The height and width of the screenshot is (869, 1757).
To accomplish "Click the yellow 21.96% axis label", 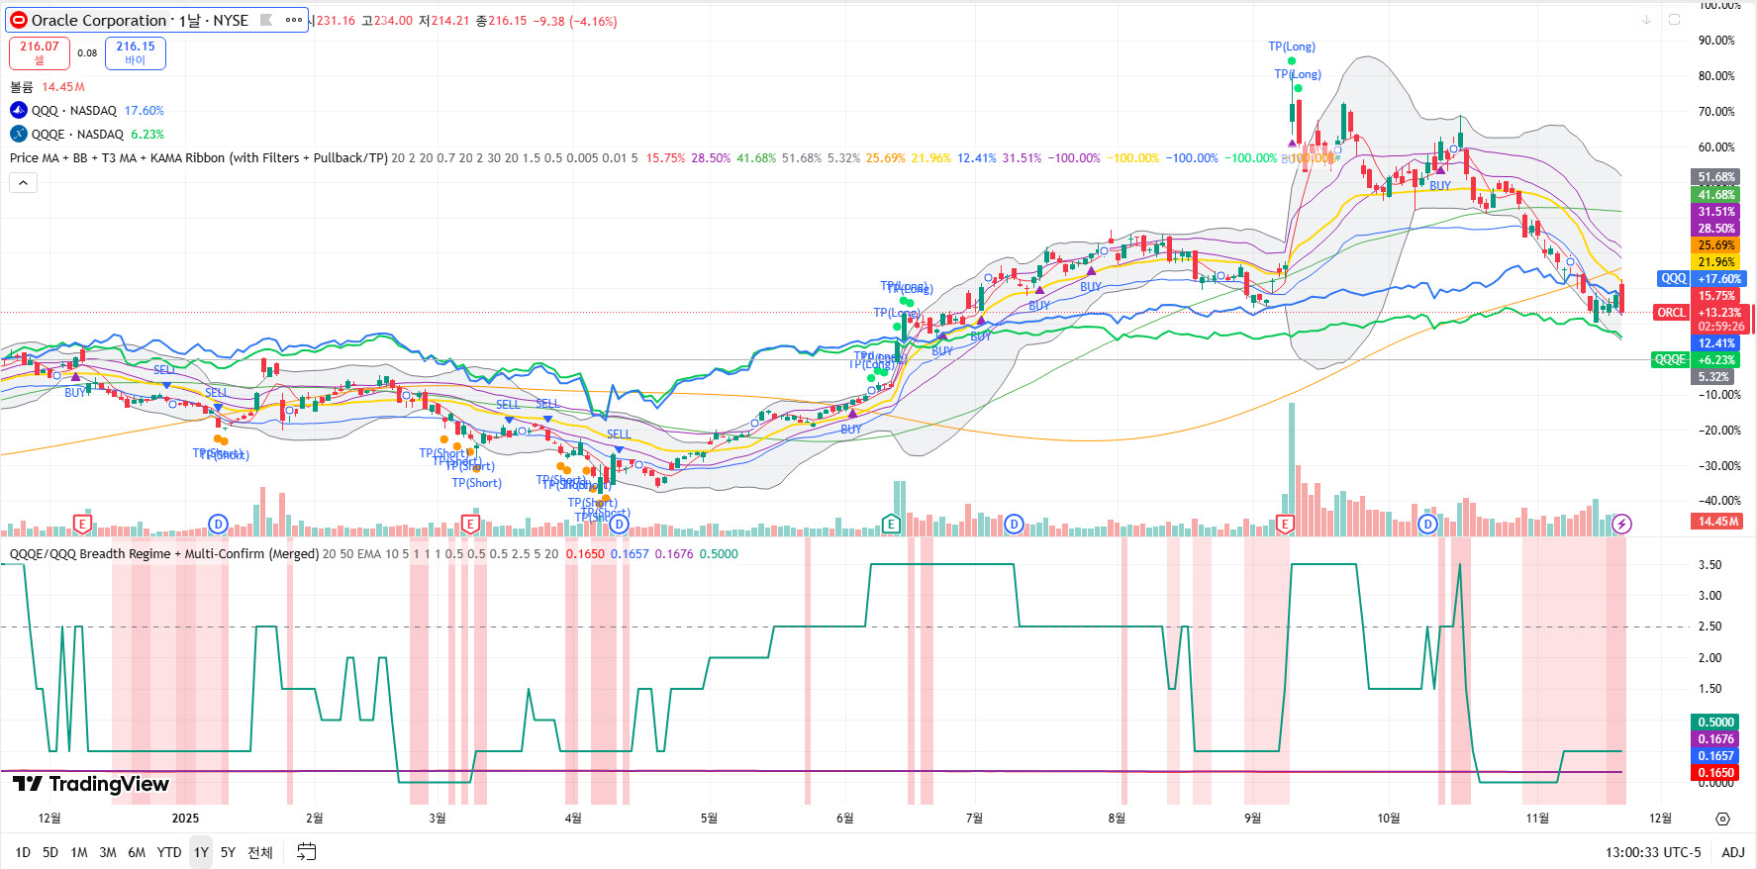I will [x=1716, y=262].
